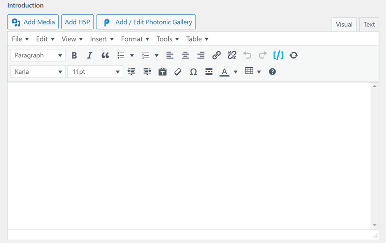Click the Add Media button
Screen dimensions: 386x243
[x=33, y=22]
